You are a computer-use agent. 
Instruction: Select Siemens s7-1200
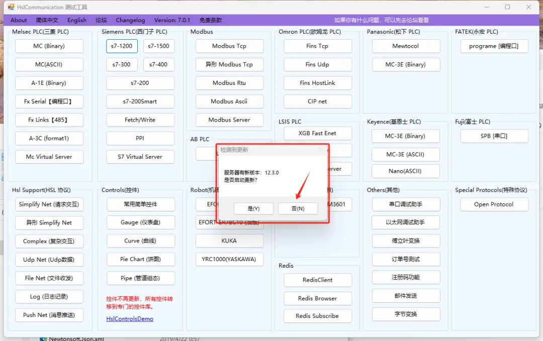pyautogui.click(x=122, y=46)
